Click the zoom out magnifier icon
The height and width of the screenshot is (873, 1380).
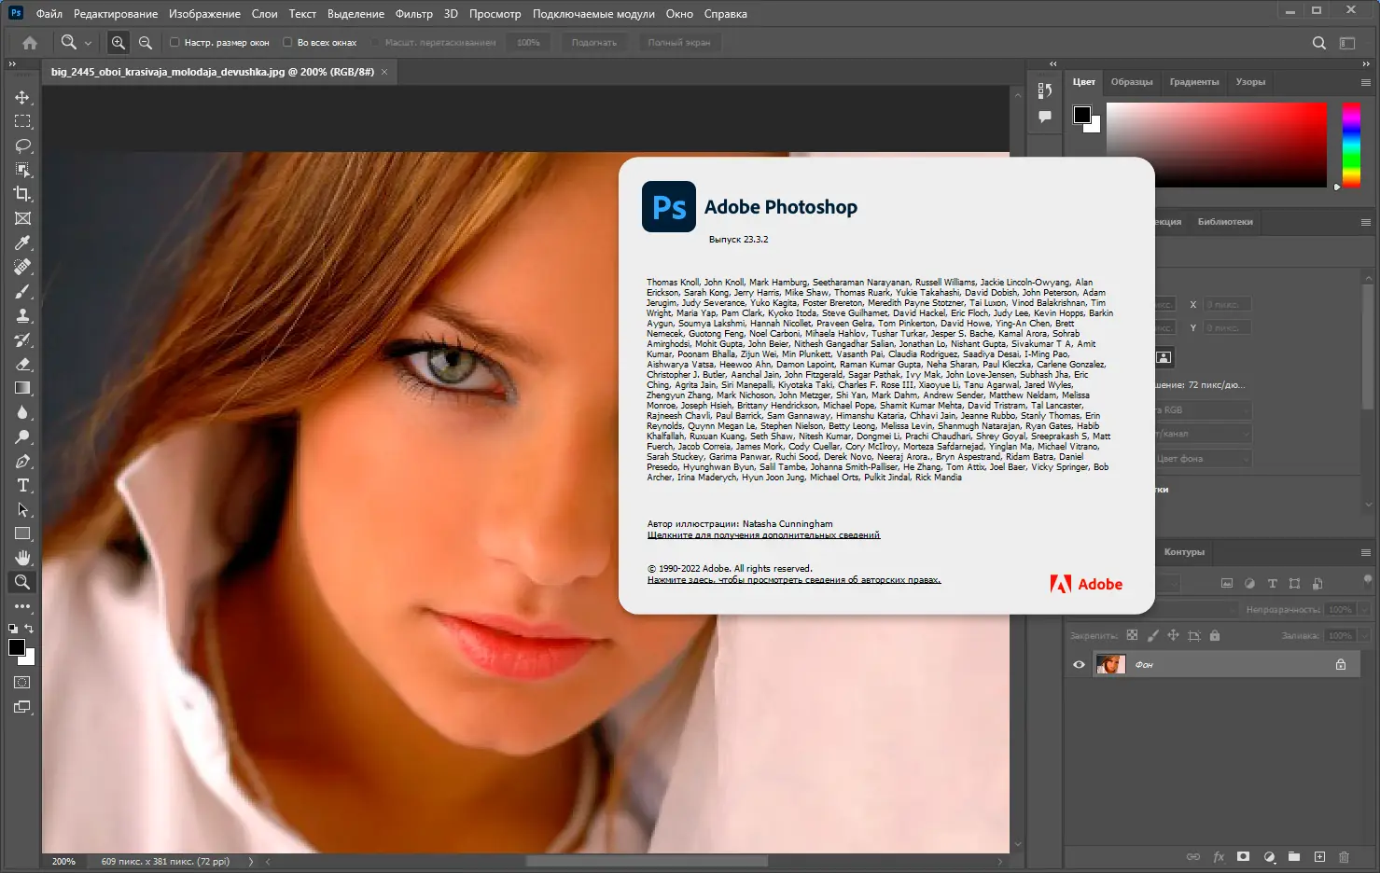[146, 42]
